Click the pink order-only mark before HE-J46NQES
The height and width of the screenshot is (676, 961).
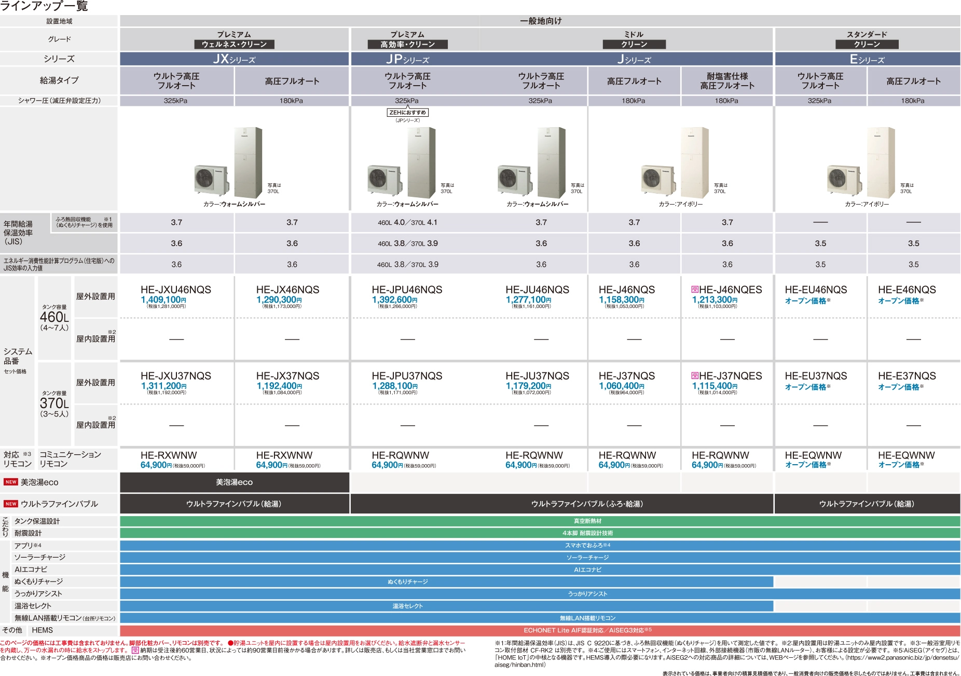pos(695,290)
